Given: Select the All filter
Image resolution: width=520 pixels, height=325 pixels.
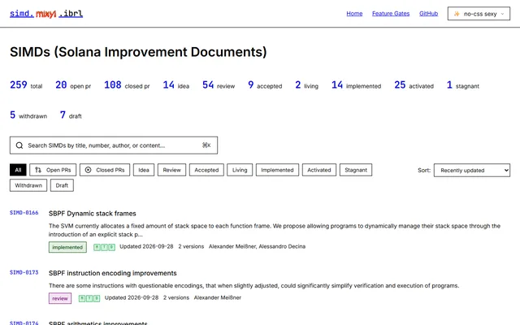Looking at the screenshot, I should (x=18, y=170).
